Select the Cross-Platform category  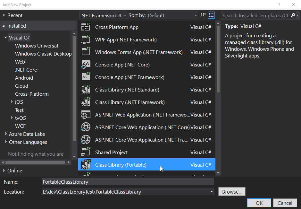[32, 94]
